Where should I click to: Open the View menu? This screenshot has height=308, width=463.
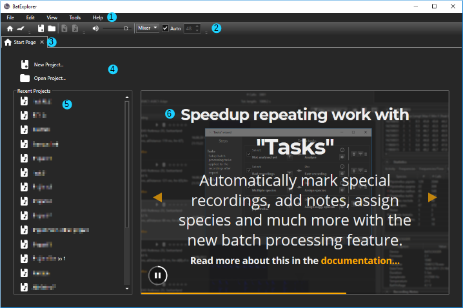52,17
